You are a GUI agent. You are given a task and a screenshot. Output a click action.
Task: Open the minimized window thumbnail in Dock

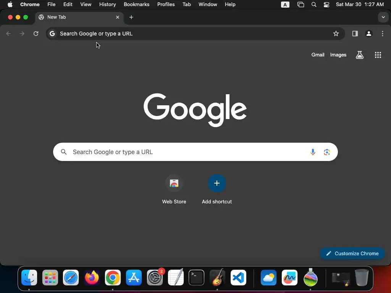[341, 279]
